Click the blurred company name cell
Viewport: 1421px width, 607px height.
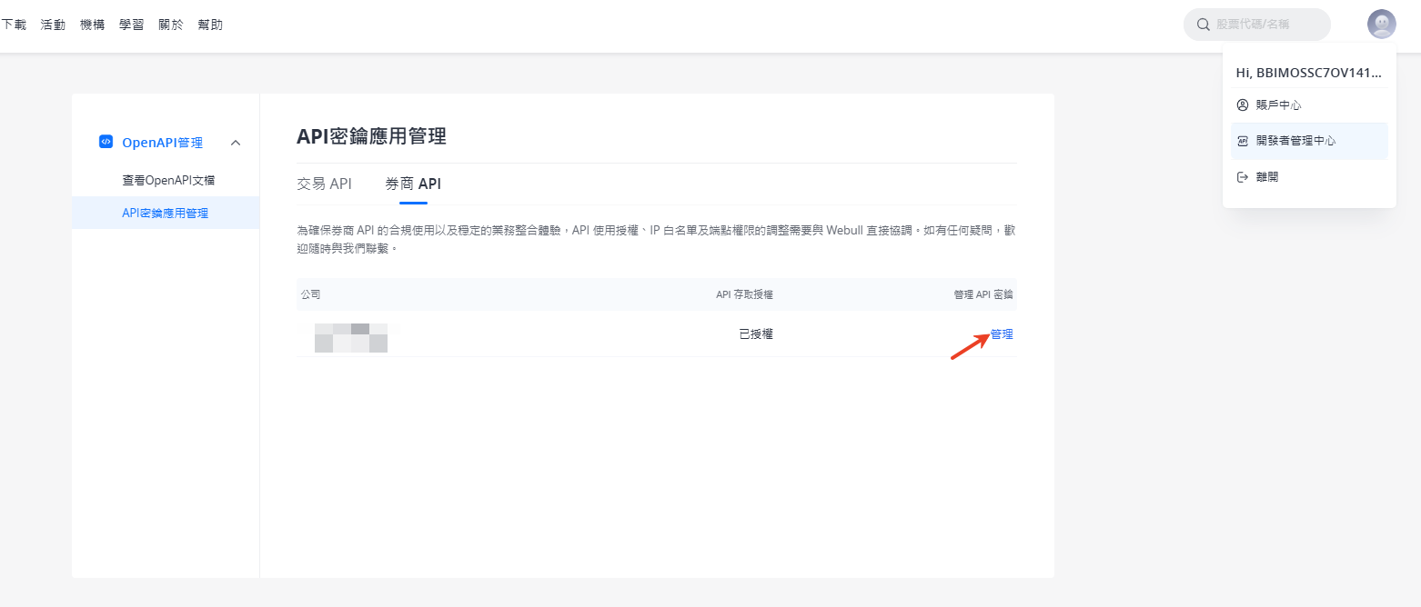351,337
